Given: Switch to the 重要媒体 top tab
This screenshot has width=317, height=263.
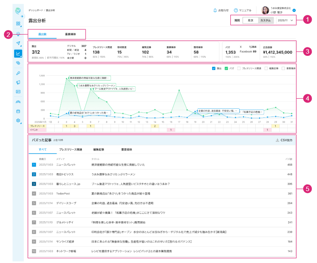Looking at the screenshot, I should 70,34.
